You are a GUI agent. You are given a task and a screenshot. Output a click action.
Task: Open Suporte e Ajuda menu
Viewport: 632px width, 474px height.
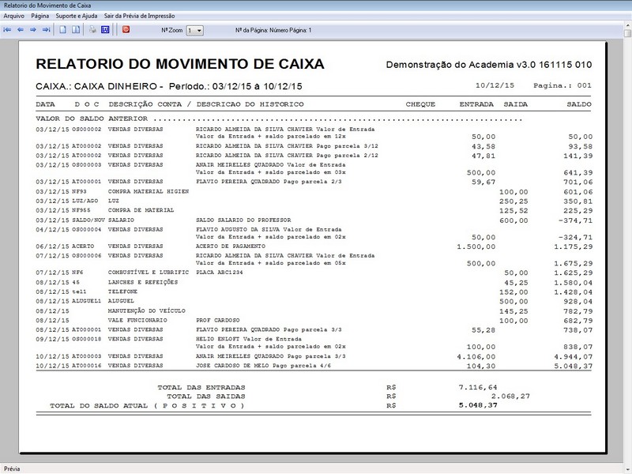pos(77,16)
